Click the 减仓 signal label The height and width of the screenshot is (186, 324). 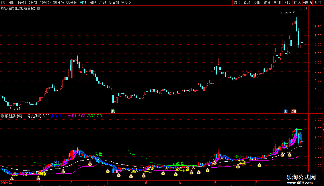(57, 163)
